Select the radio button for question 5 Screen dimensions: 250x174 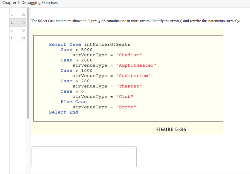(x=23, y=38)
